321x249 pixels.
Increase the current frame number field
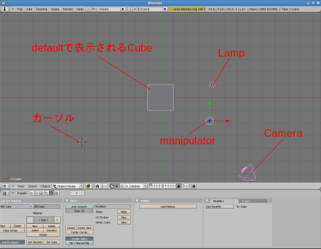(x=82, y=193)
